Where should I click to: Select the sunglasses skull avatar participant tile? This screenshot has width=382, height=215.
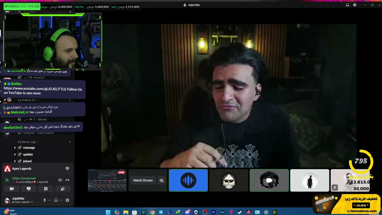pyautogui.click(x=229, y=180)
